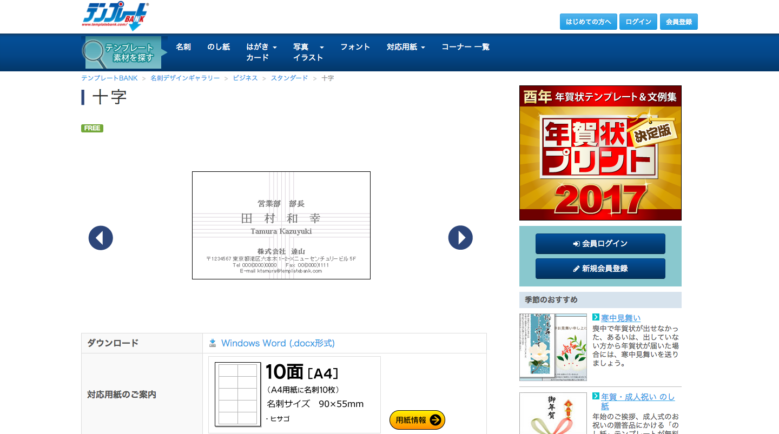
Task: Click the 10面 A4 paper layout thumbnail
Action: (x=238, y=395)
